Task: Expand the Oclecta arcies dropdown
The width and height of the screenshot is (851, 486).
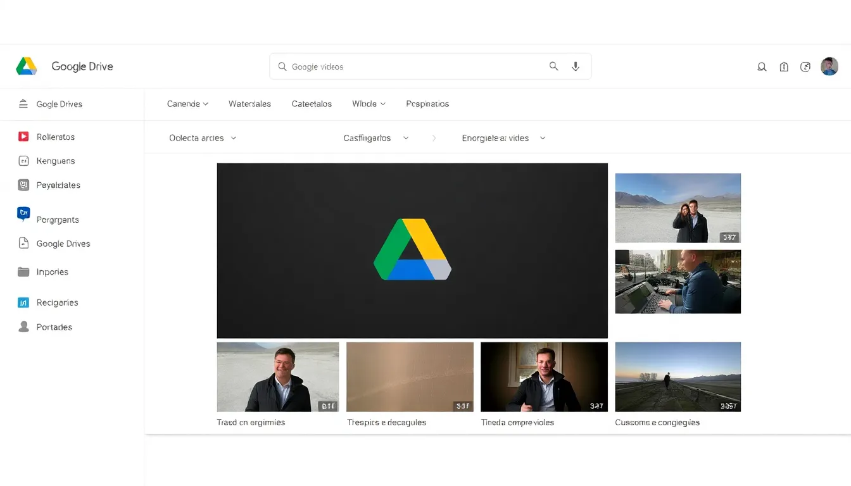Action: coord(201,137)
